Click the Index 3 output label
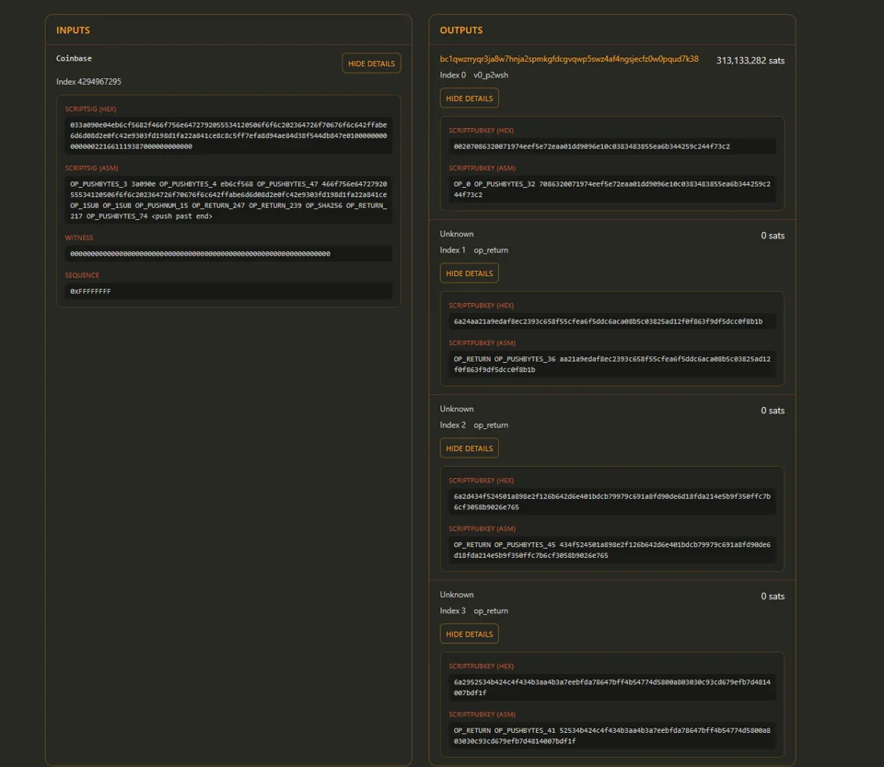The height and width of the screenshot is (767, 884). click(453, 610)
